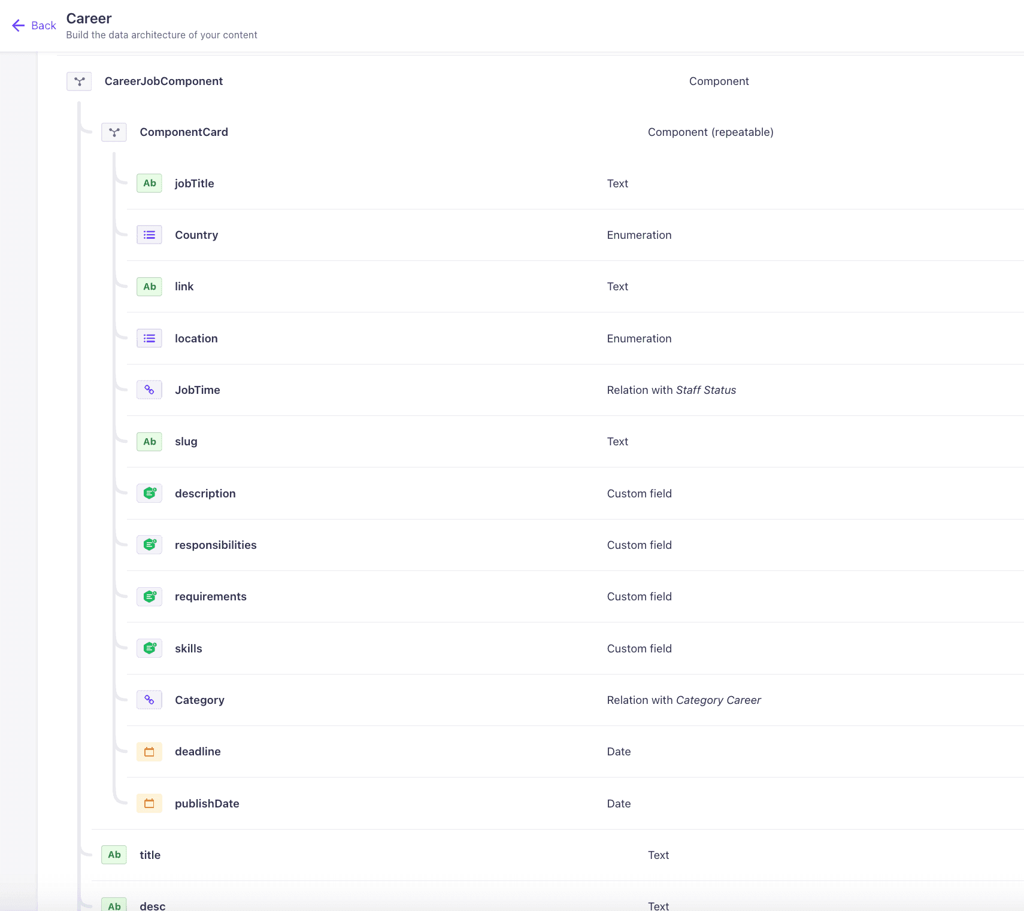Select the responsibilities field name
The width and height of the screenshot is (1024, 911).
click(x=216, y=545)
